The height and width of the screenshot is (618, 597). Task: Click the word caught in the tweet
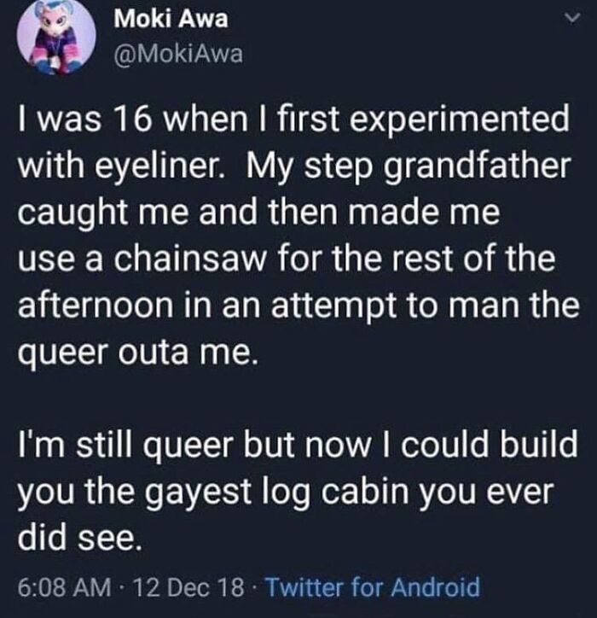(x=67, y=214)
